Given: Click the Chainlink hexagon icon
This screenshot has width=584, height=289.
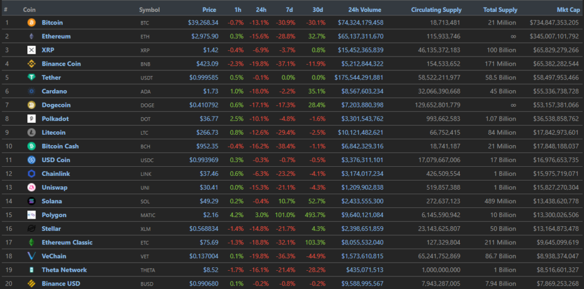Looking at the screenshot, I should pos(31,174).
